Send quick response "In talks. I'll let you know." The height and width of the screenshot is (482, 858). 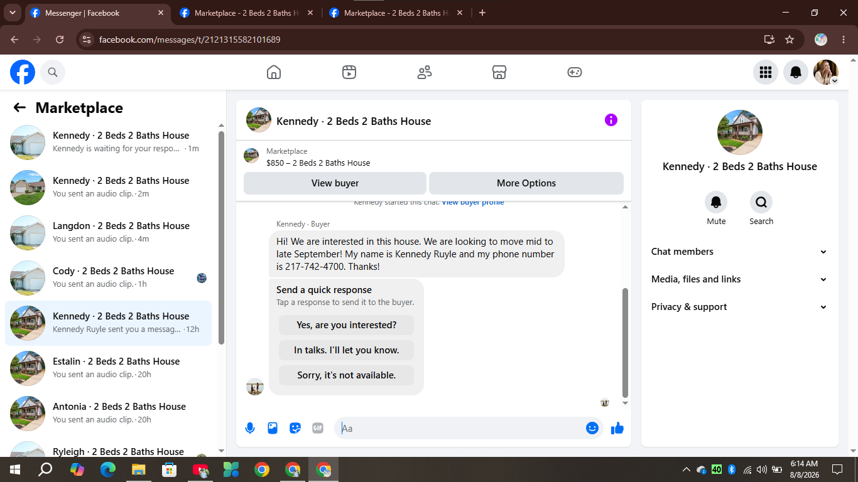pos(346,350)
